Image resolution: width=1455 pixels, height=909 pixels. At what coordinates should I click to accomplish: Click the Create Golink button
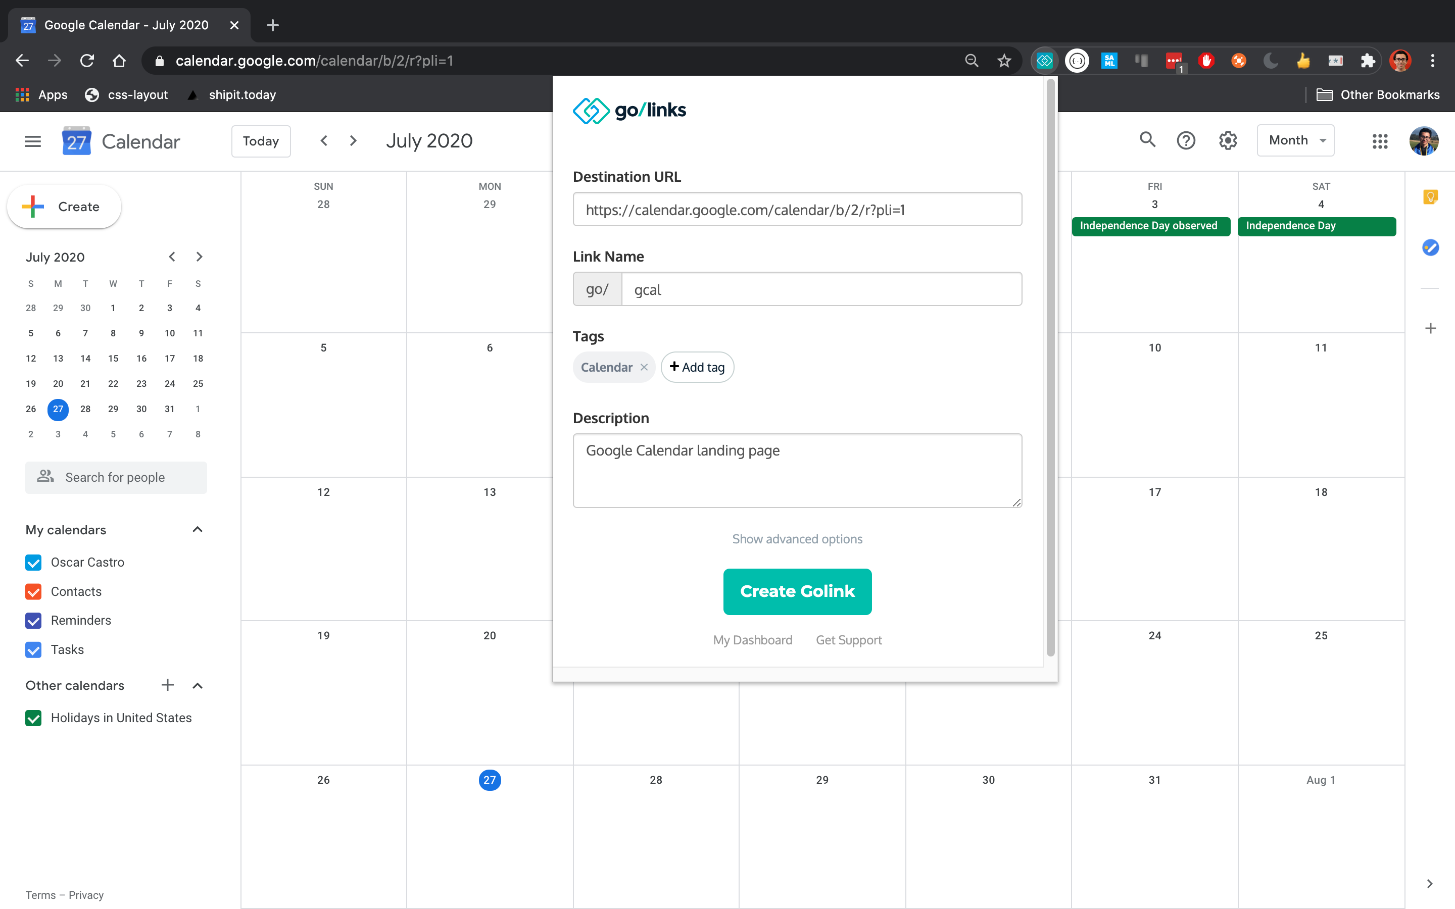click(797, 591)
